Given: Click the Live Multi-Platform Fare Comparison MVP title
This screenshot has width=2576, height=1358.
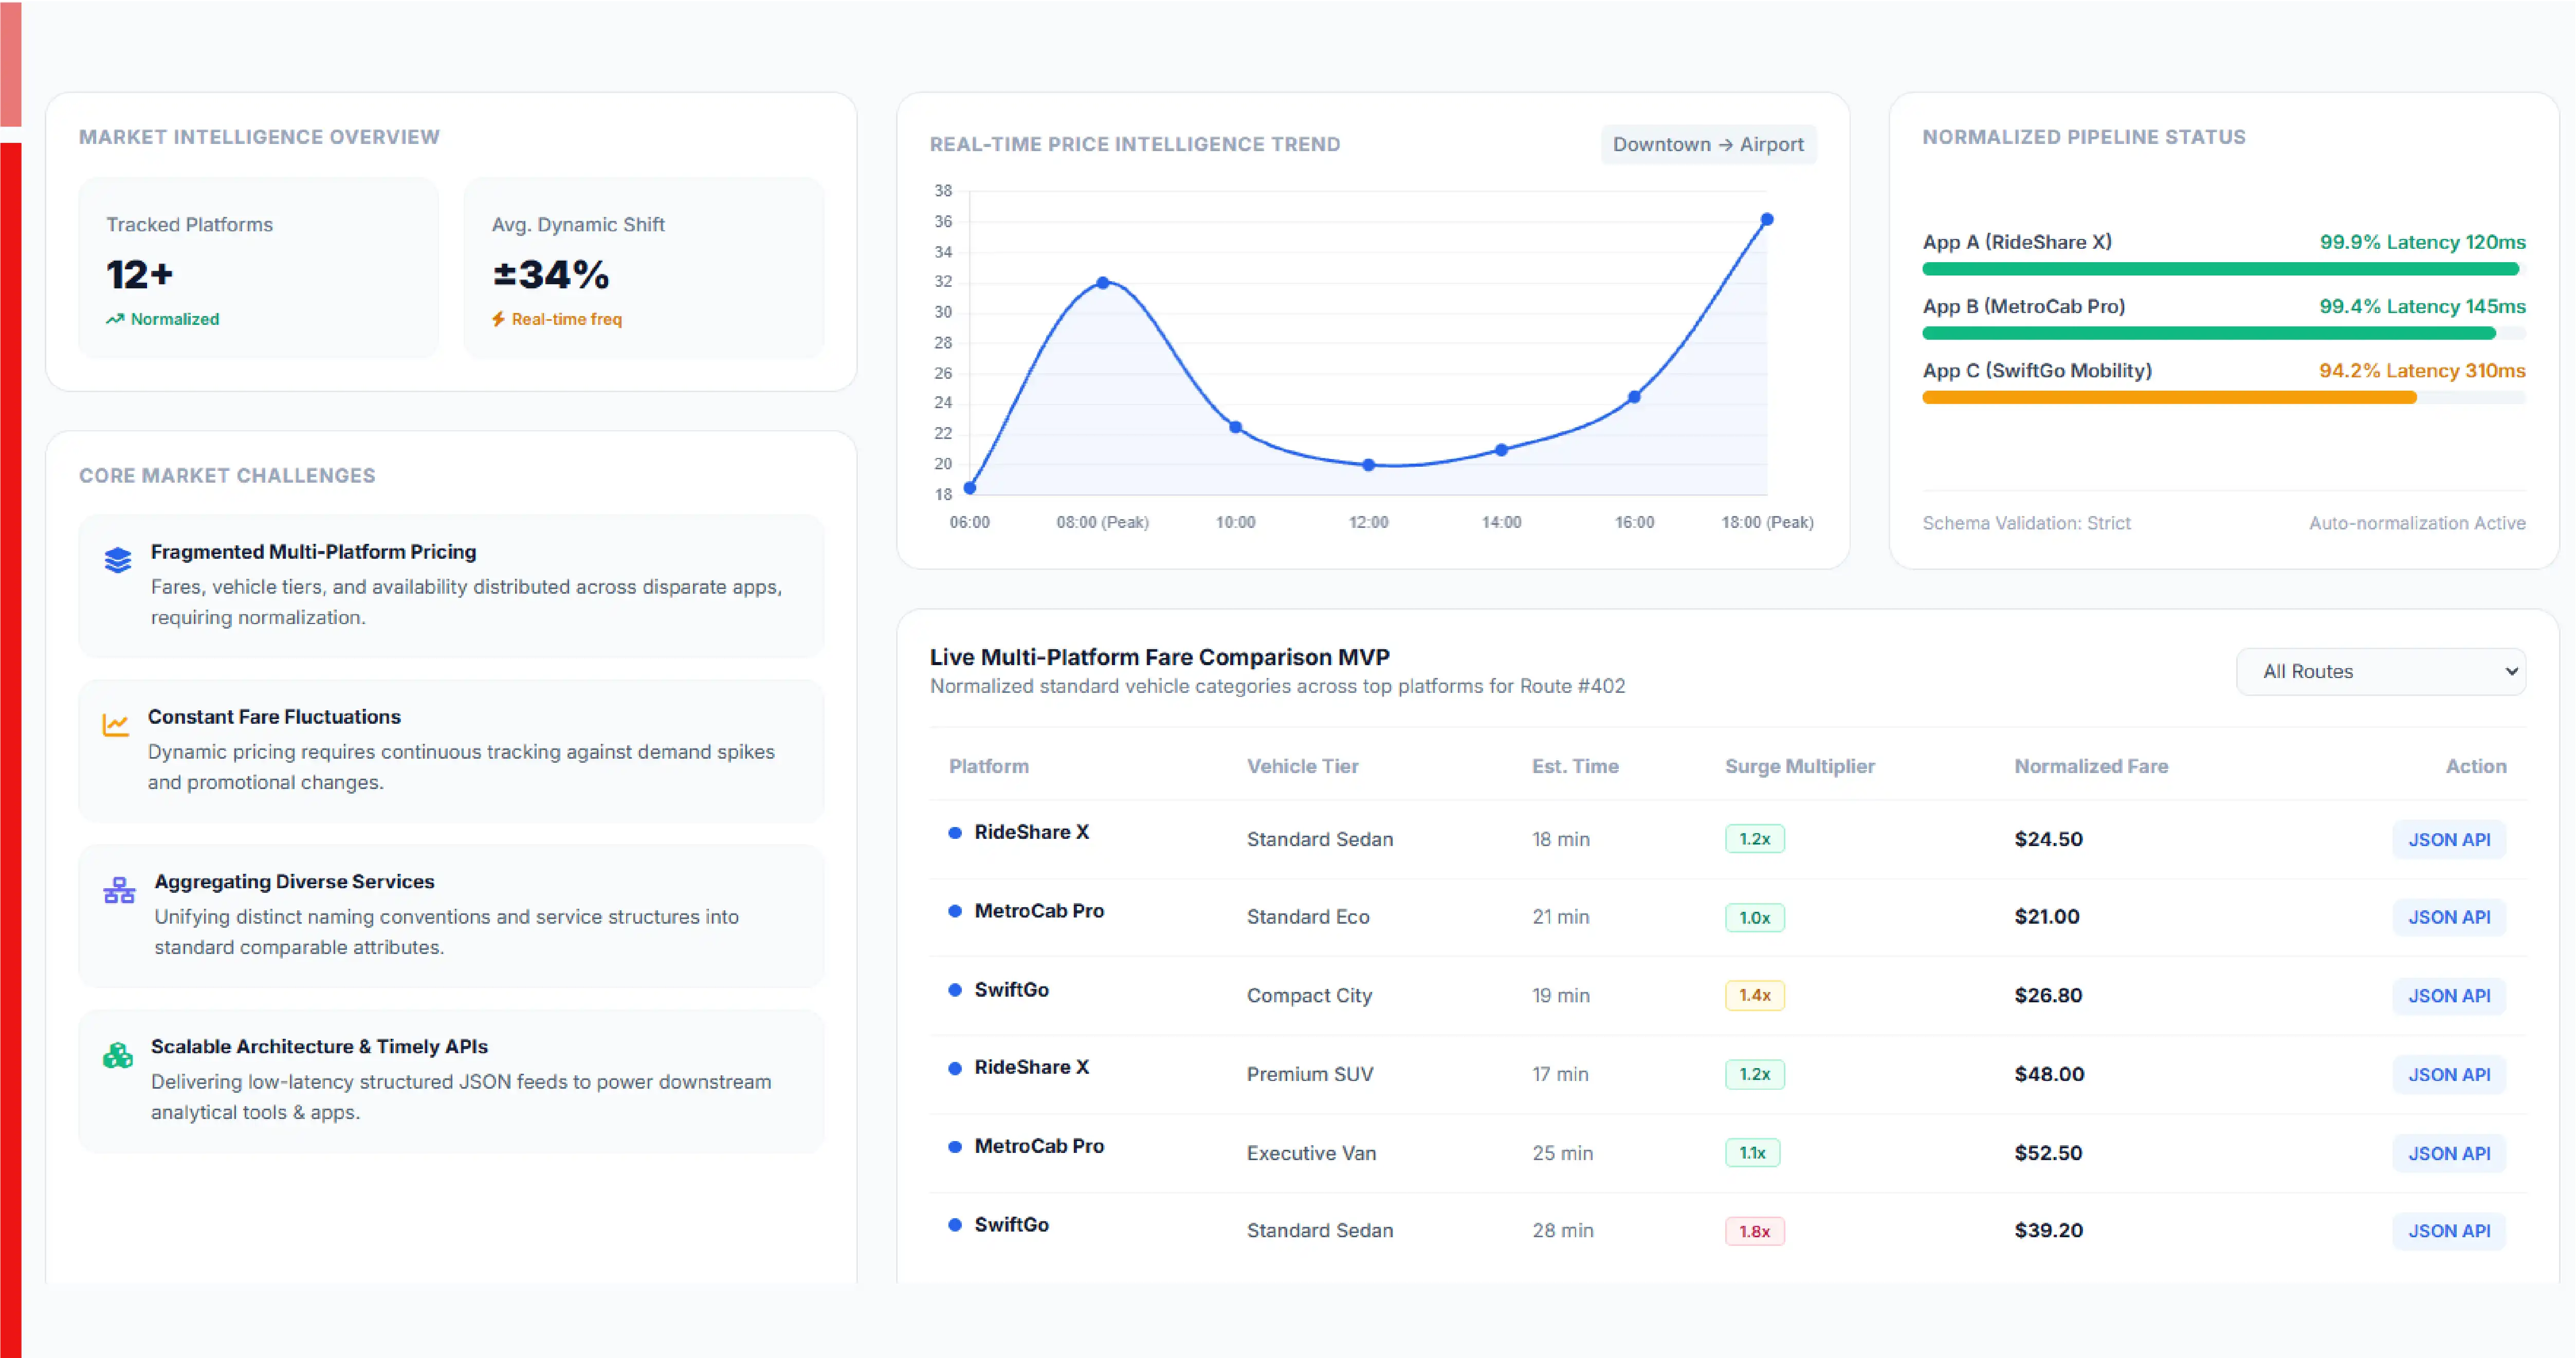Looking at the screenshot, I should 1159,657.
